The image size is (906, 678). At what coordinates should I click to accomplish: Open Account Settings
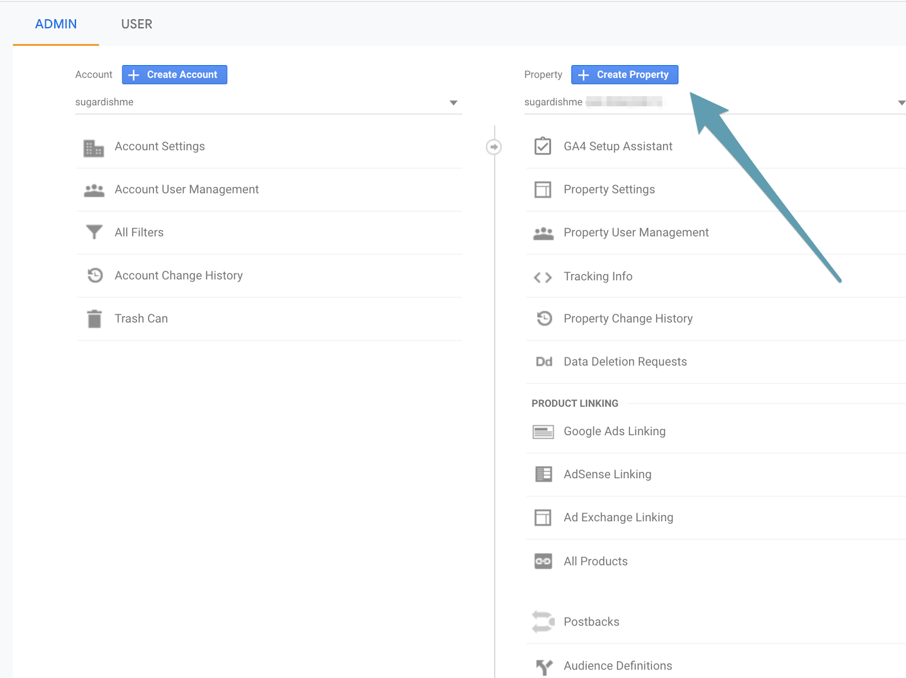click(x=160, y=147)
